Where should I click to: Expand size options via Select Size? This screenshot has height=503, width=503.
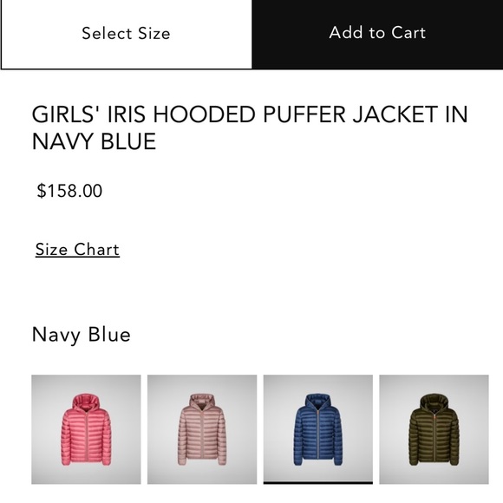127,34
